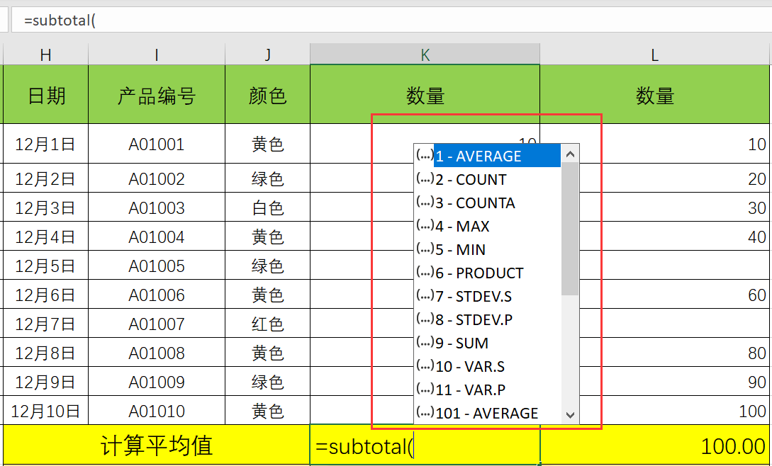
Task: Select 6 - PRODUCT function number
Action: pos(488,273)
